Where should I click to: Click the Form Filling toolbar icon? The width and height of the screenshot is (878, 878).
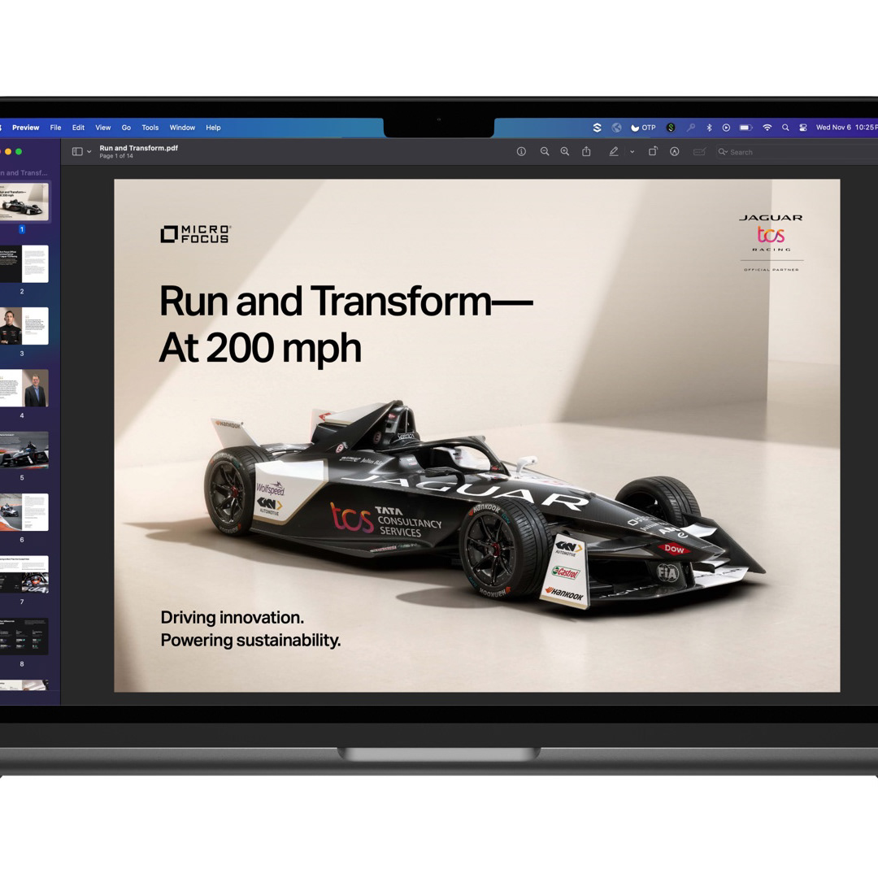pyautogui.click(x=699, y=152)
